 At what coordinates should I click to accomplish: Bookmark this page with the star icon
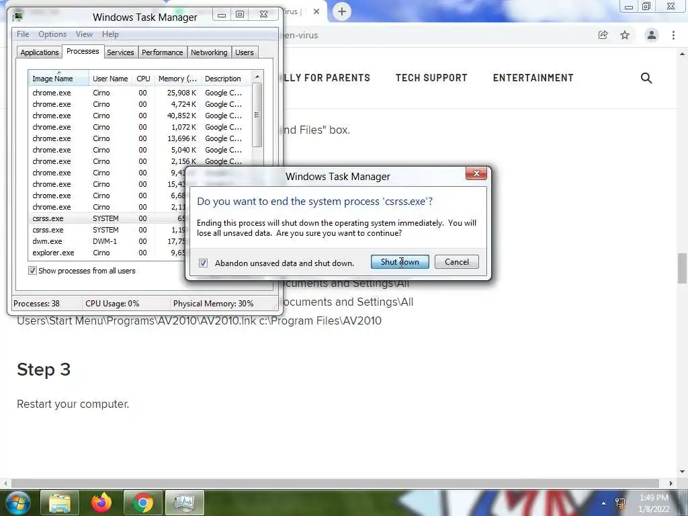(625, 35)
